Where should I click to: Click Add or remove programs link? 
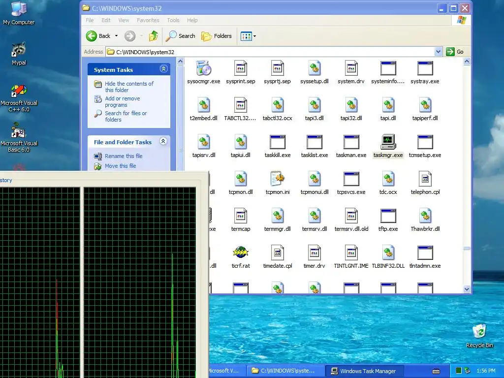pos(122,101)
